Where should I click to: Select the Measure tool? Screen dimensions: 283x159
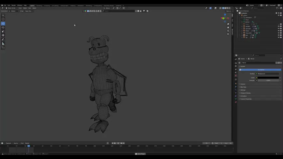3,44
